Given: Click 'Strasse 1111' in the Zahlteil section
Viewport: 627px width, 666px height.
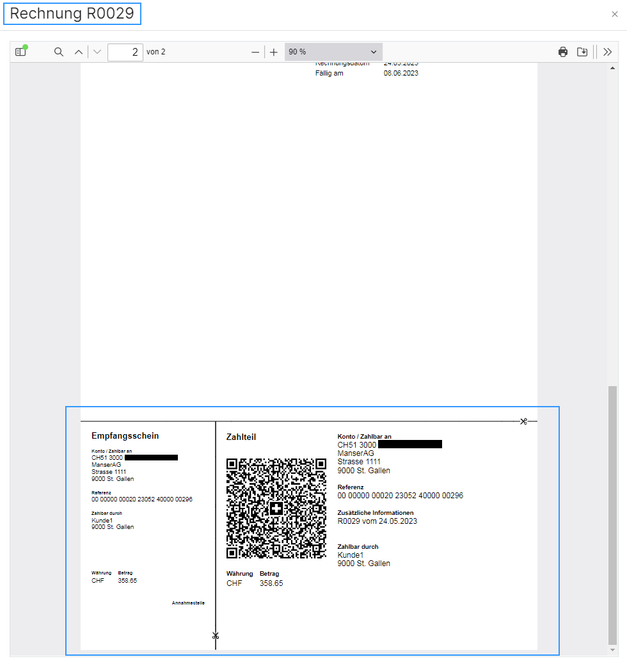Looking at the screenshot, I should point(359,462).
